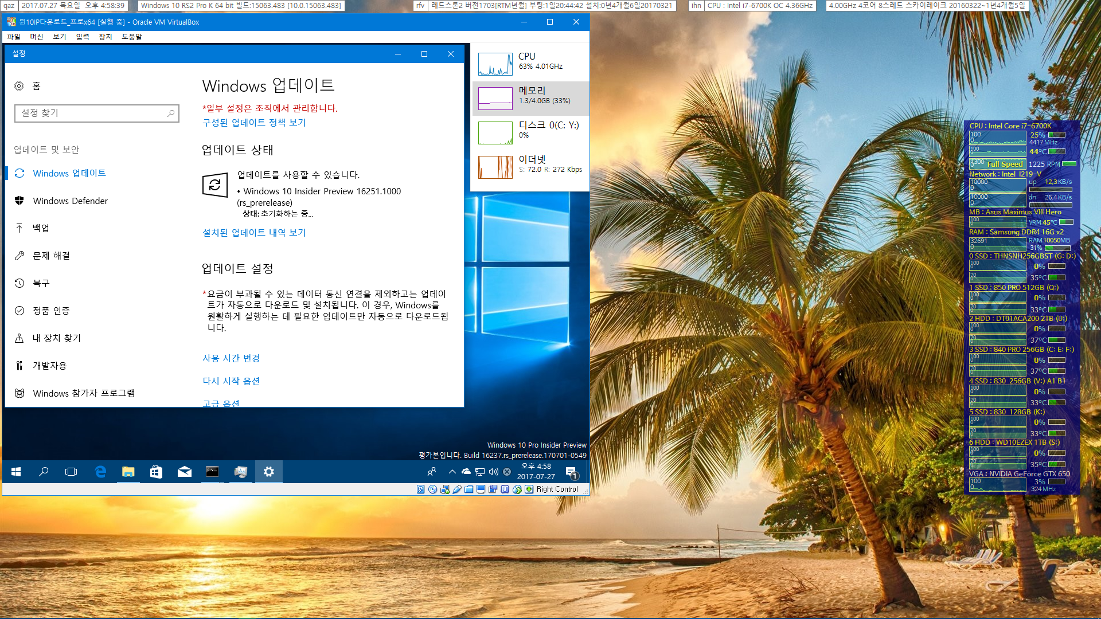Open the guest Windows Start menu
1101x619 pixels.
[16, 472]
